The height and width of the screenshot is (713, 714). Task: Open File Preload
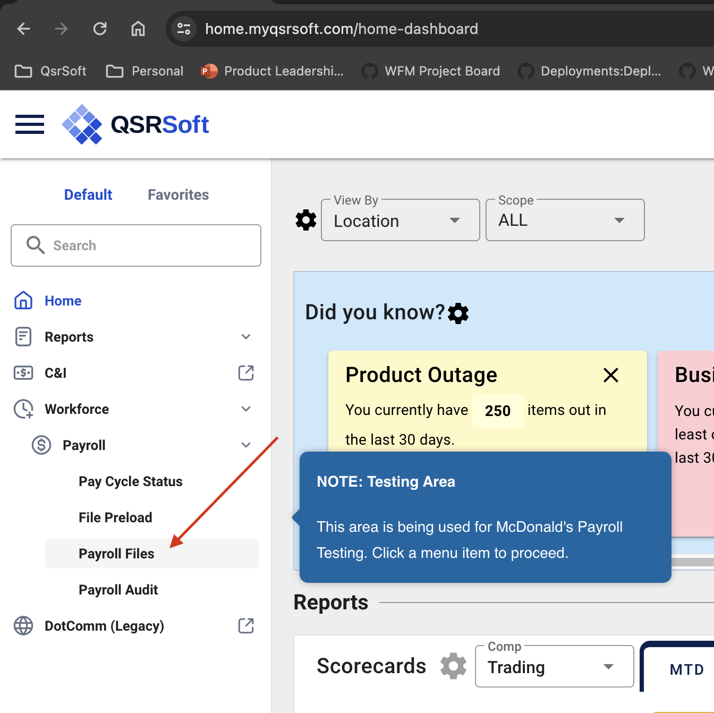click(115, 517)
